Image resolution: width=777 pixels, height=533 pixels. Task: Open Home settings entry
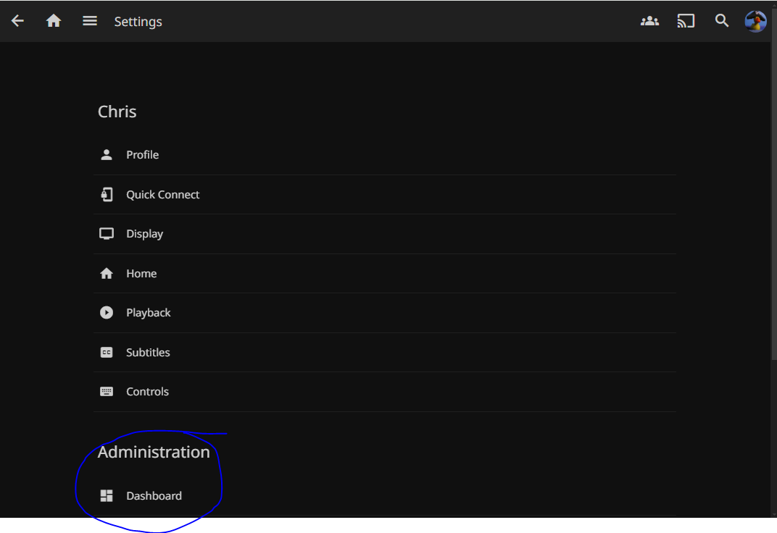(141, 274)
